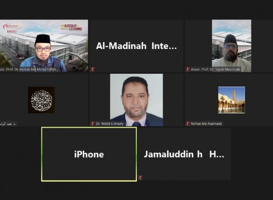The image size is (273, 200).
Task: Click muted mic icon on Jamaluddin tile
Action: 140,177
